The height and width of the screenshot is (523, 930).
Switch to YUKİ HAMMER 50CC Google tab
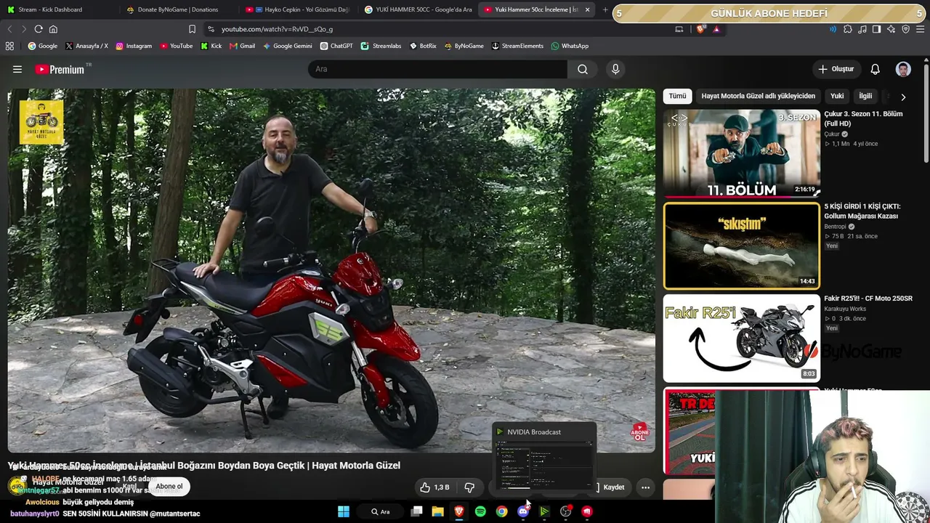pyautogui.click(x=417, y=9)
